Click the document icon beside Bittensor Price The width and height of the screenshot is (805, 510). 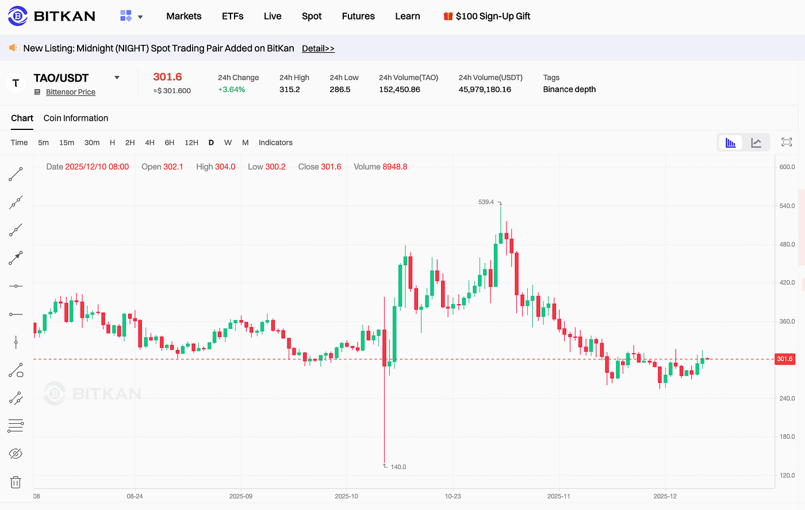[x=37, y=92]
